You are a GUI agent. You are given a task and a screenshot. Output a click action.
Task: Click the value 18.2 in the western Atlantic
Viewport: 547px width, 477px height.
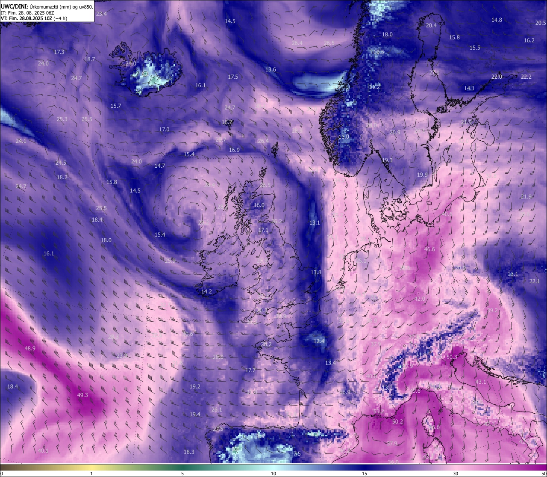pyautogui.click(x=62, y=177)
